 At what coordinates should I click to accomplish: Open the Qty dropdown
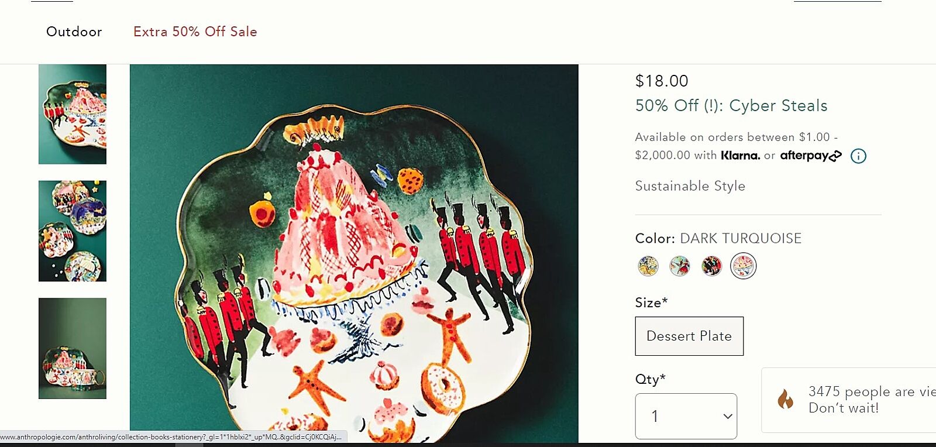point(686,416)
